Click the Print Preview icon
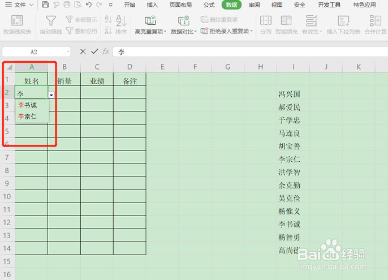Screen dimensions: 388x280 (78, 5)
